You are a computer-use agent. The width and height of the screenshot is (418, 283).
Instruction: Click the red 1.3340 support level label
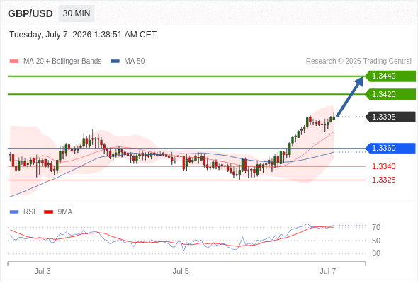click(x=383, y=167)
